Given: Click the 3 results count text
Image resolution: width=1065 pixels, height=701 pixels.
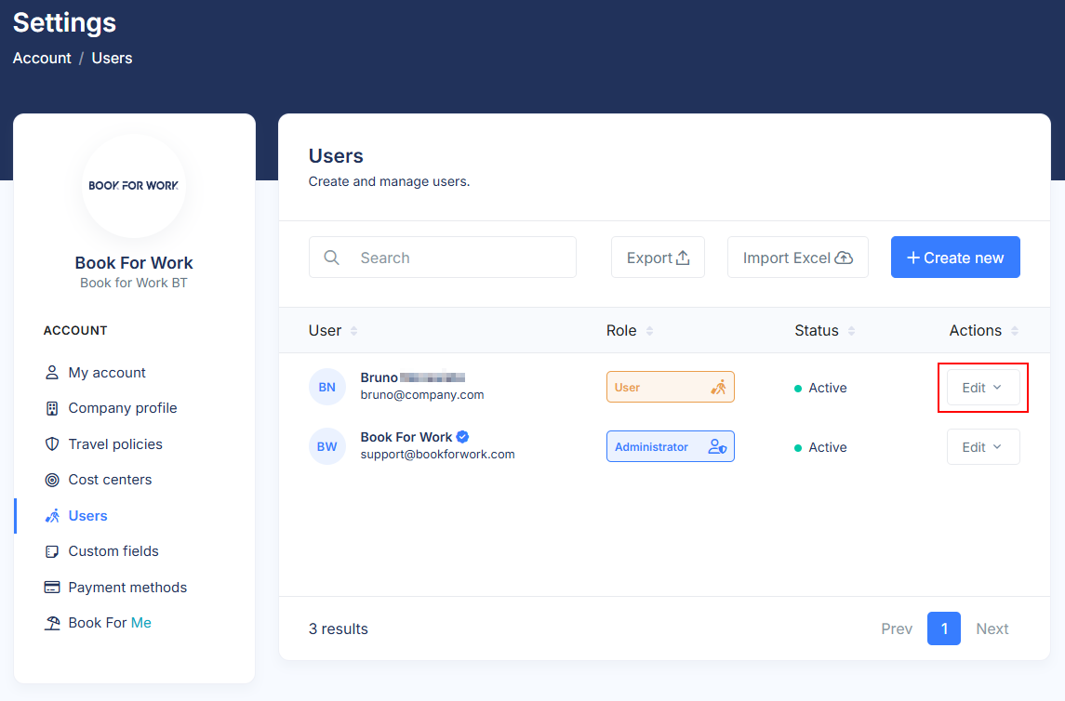Looking at the screenshot, I should coord(339,629).
